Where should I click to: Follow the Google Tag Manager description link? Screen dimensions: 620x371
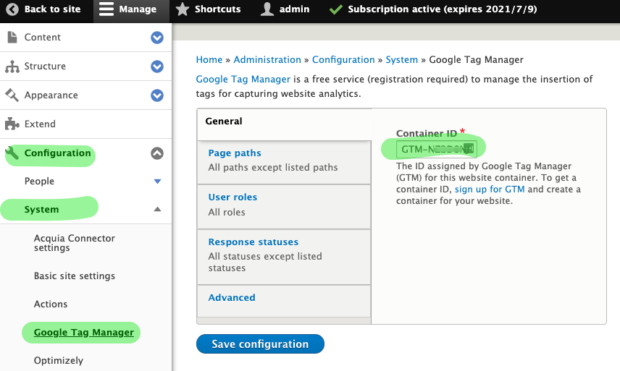pyautogui.click(x=243, y=80)
